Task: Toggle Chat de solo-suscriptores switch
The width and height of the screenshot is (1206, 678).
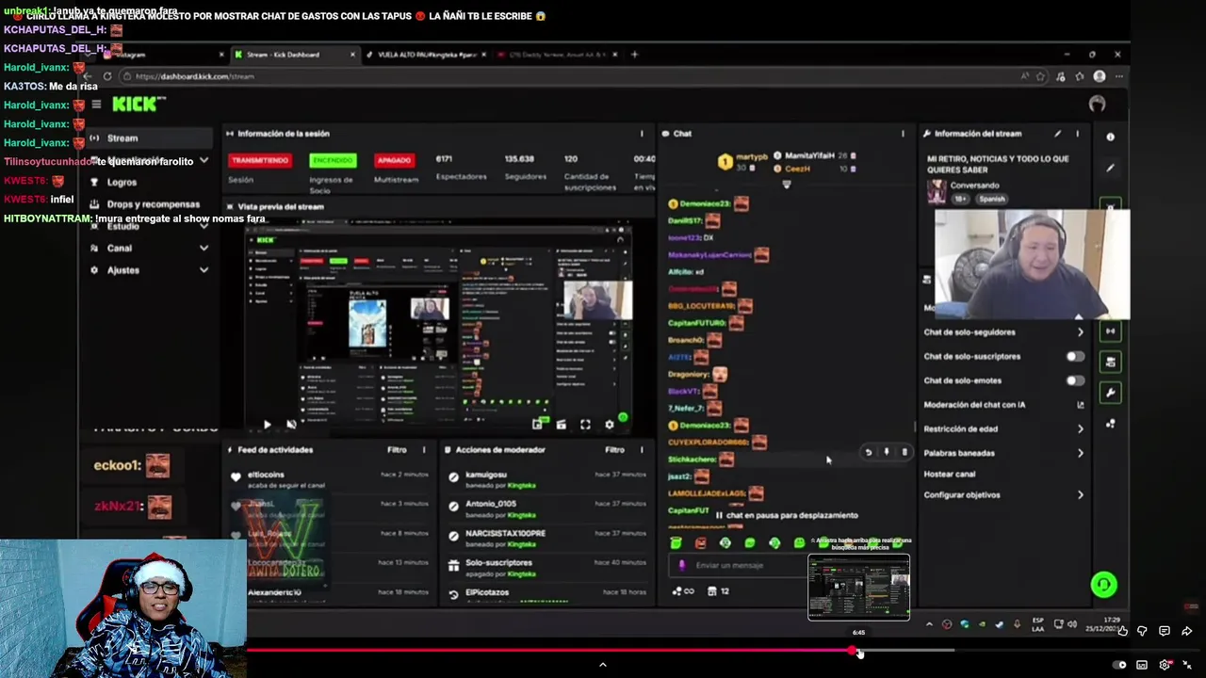Action: tap(1075, 357)
